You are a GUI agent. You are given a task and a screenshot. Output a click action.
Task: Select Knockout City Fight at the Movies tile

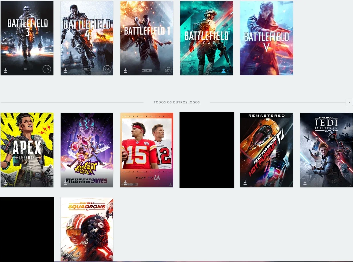coord(87,150)
